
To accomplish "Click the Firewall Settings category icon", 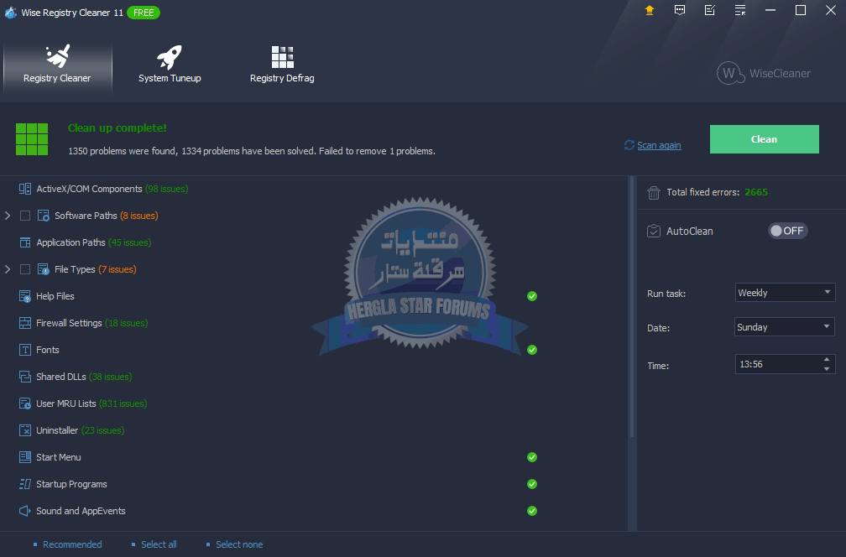I will (x=25, y=323).
